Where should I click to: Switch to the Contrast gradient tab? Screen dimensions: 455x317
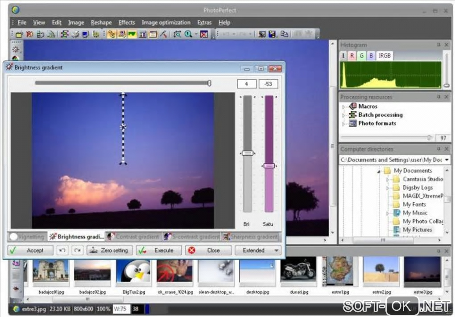133,237
